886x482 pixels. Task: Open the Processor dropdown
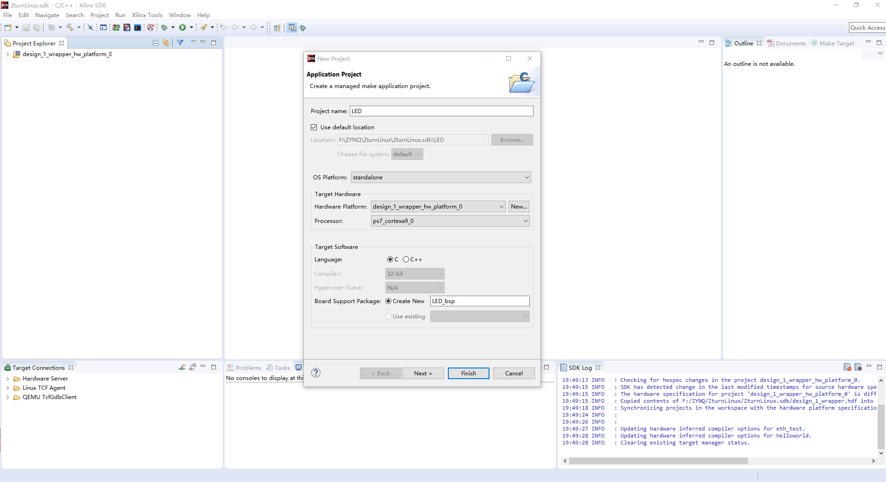(x=450, y=221)
